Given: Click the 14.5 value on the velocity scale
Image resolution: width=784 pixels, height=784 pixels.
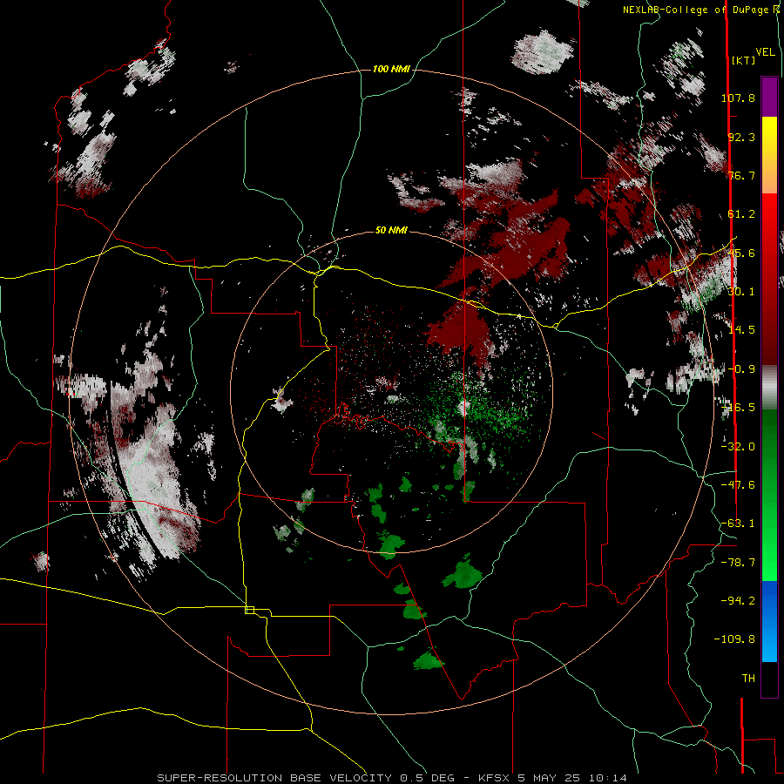Looking at the screenshot, I should (x=741, y=330).
